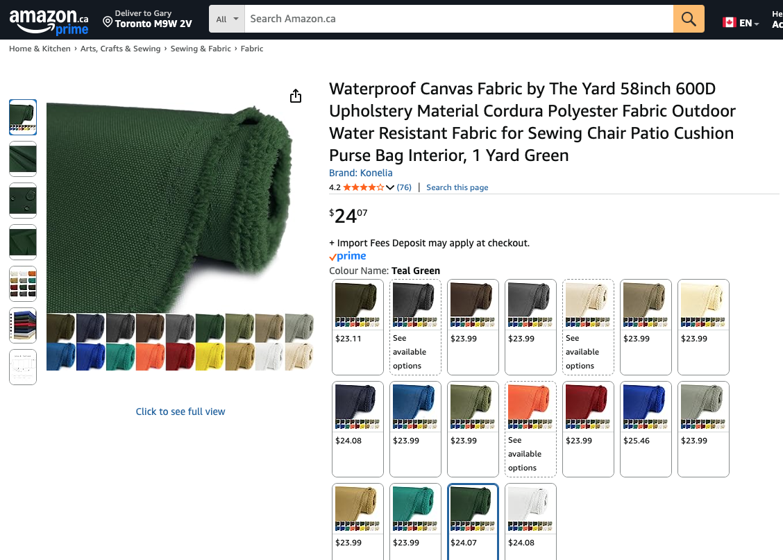Select the second product image thumbnail
Screen dimensions: 783x560
23,159
